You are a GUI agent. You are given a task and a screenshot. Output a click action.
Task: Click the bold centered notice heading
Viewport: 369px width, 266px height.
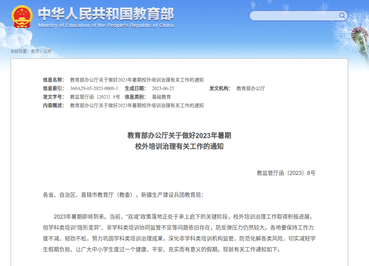coord(179,141)
